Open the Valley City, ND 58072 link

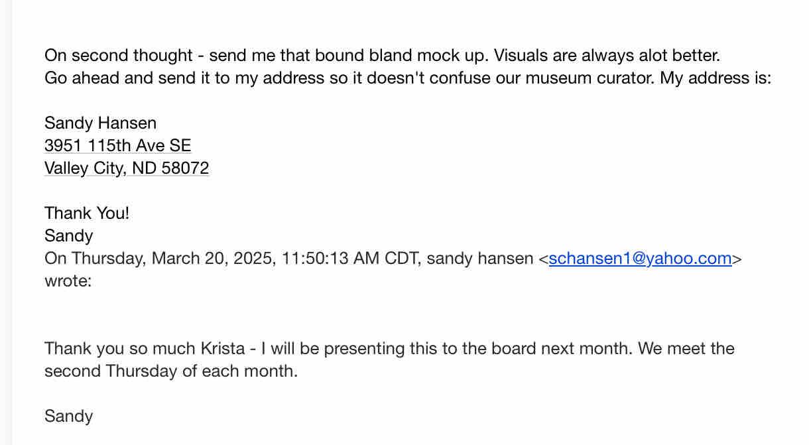[x=126, y=168]
